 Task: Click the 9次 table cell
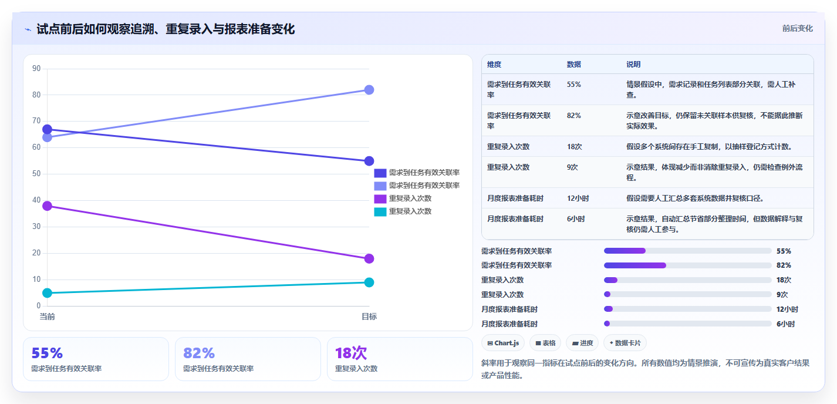tap(572, 167)
